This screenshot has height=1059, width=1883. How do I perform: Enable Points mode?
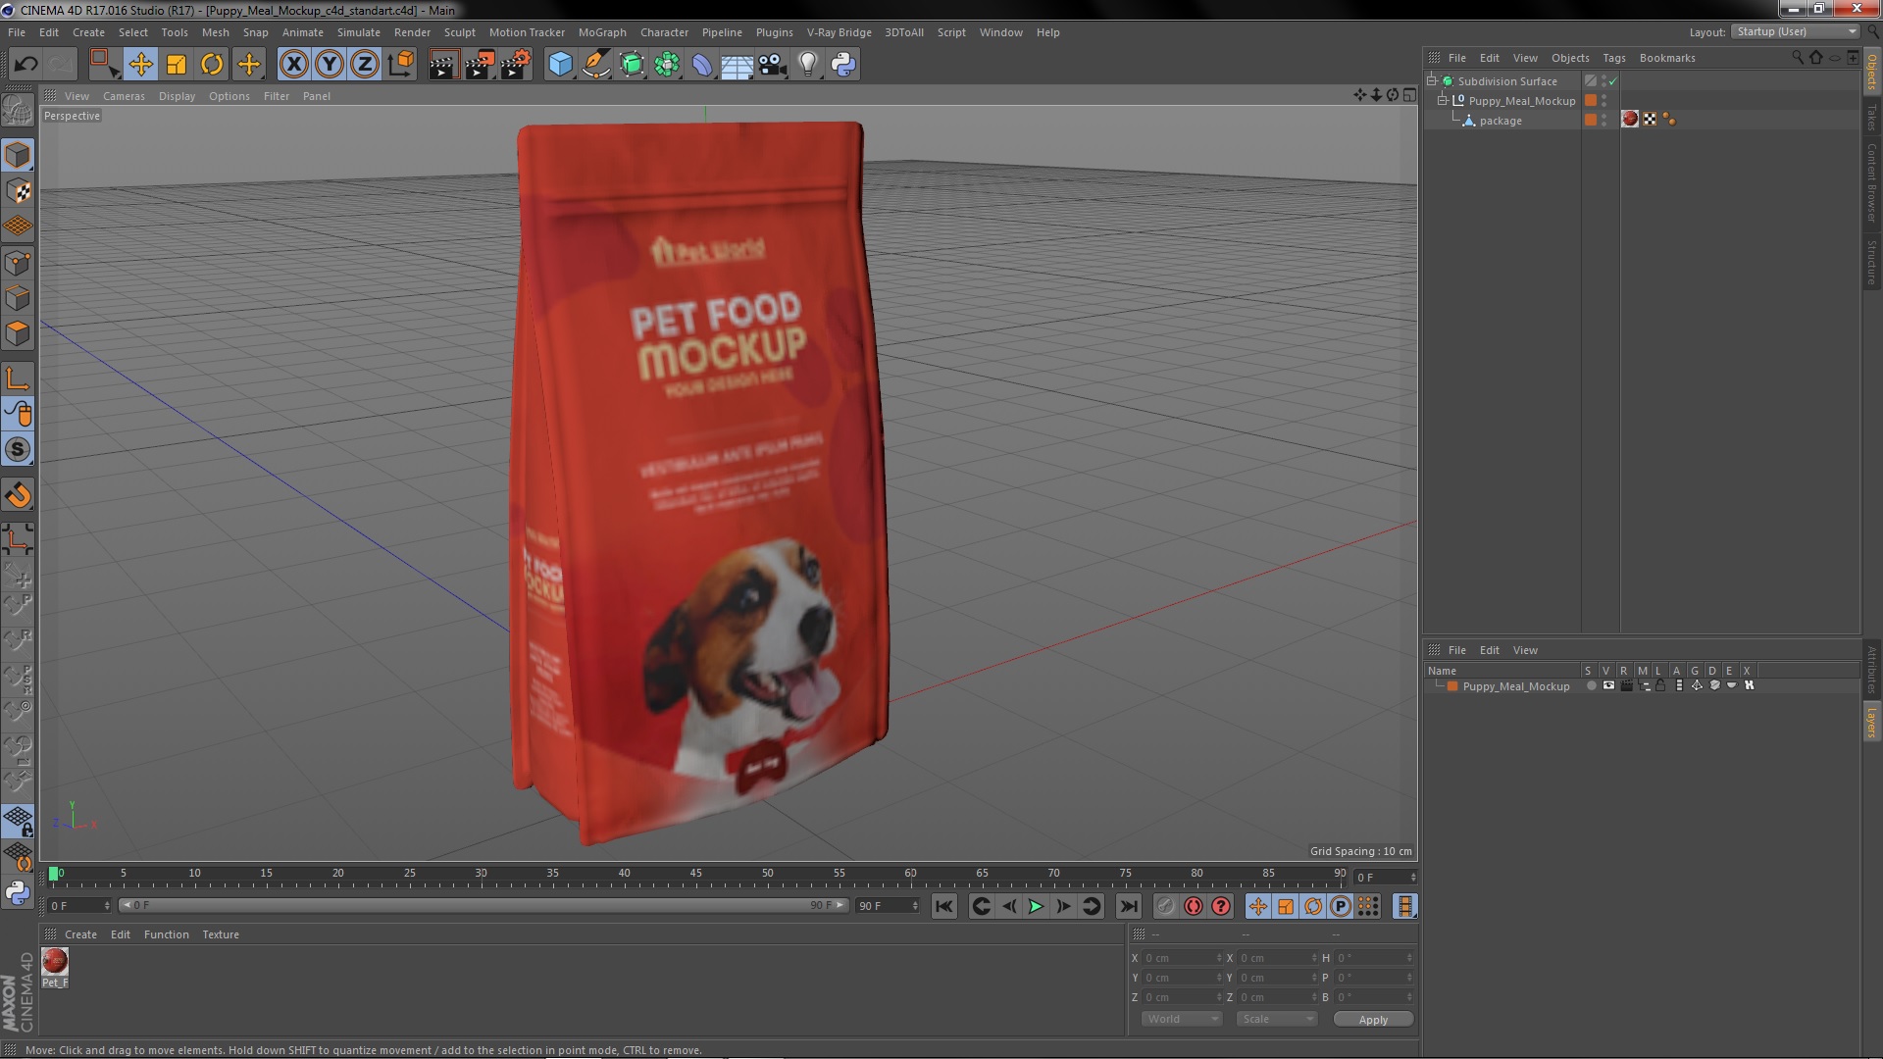point(18,263)
